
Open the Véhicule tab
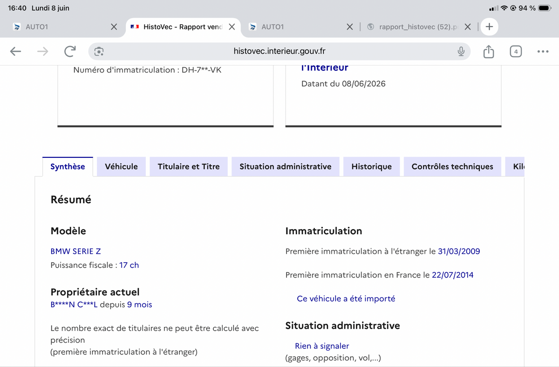tap(121, 167)
